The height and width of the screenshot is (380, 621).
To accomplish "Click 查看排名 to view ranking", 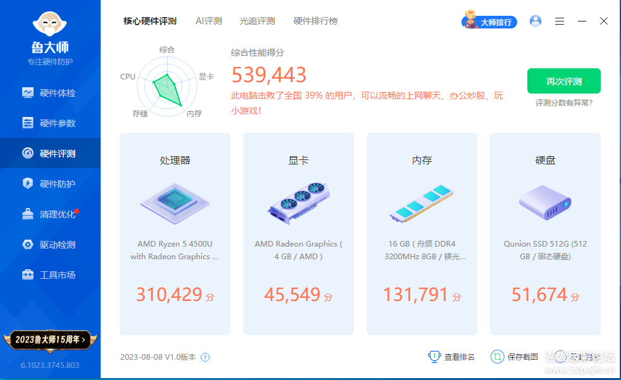I will point(459,357).
